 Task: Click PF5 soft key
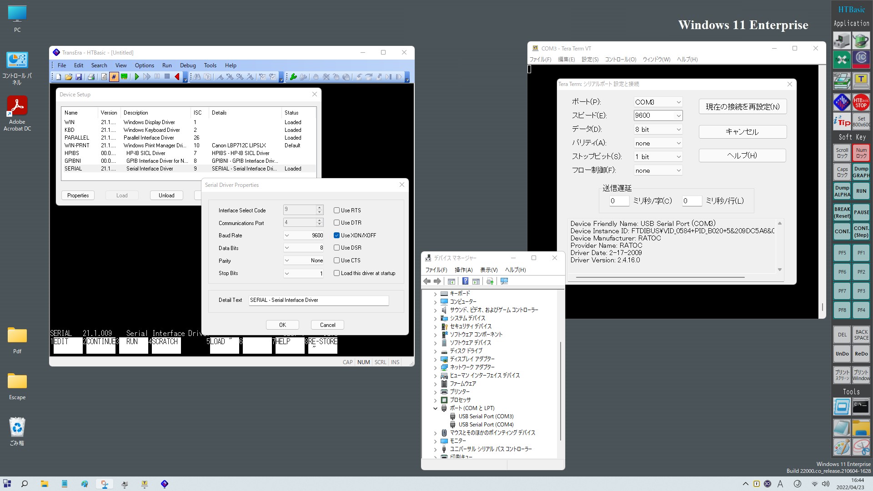[x=842, y=253]
